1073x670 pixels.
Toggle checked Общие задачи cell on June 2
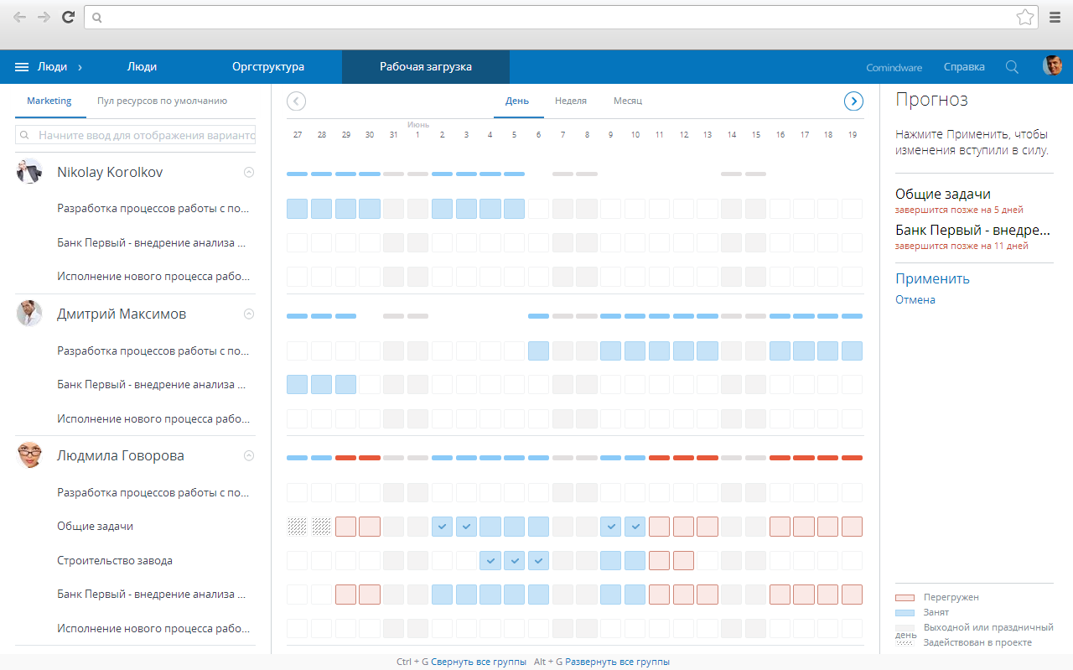click(443, 527)
